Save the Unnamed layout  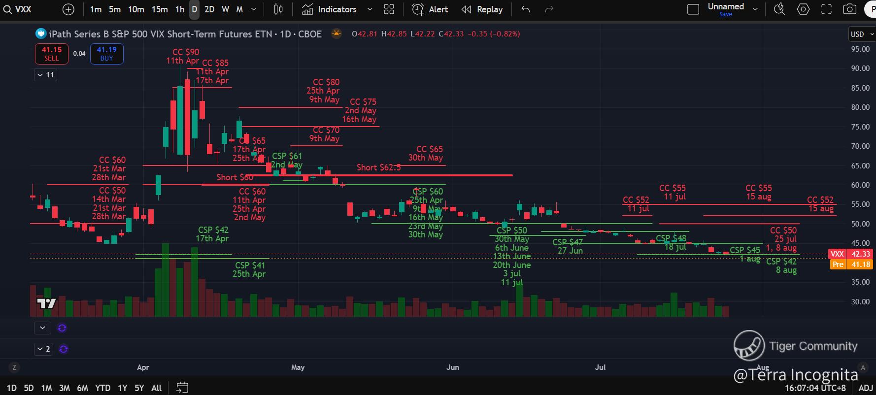tap(726, 14)
